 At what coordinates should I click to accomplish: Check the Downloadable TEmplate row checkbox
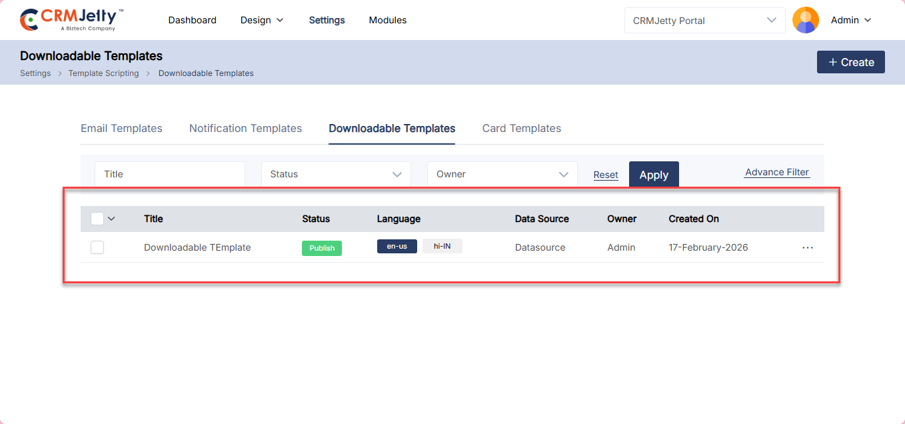pos(97,247)
